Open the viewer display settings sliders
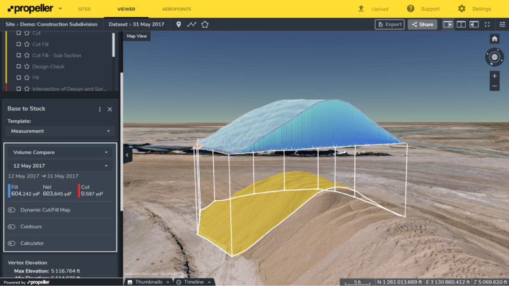509x286 pixels. click(502, 24)
